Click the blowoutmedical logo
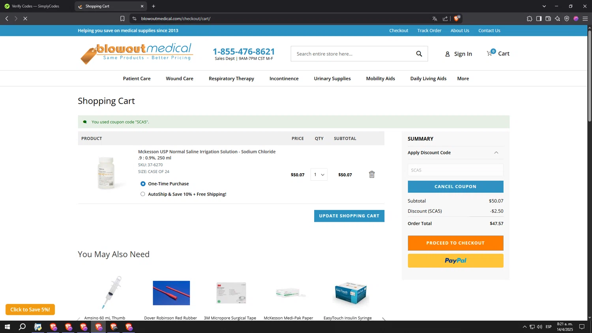Viewport: 592px width, 333px height. pos(137,53)
